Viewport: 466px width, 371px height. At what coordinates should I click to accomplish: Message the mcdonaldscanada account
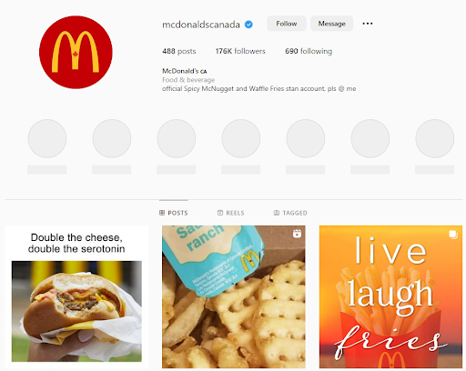(x=331, y=24)
